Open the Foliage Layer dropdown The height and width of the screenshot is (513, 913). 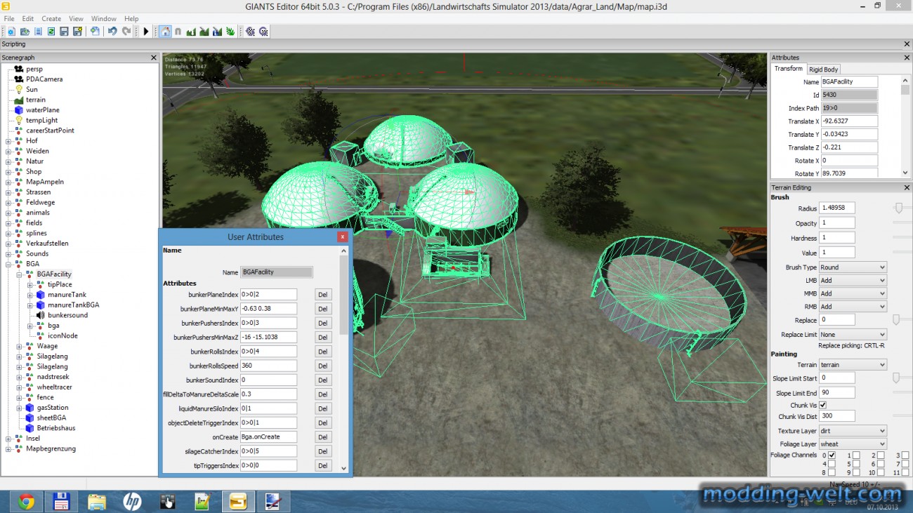(x=853, y=444)
